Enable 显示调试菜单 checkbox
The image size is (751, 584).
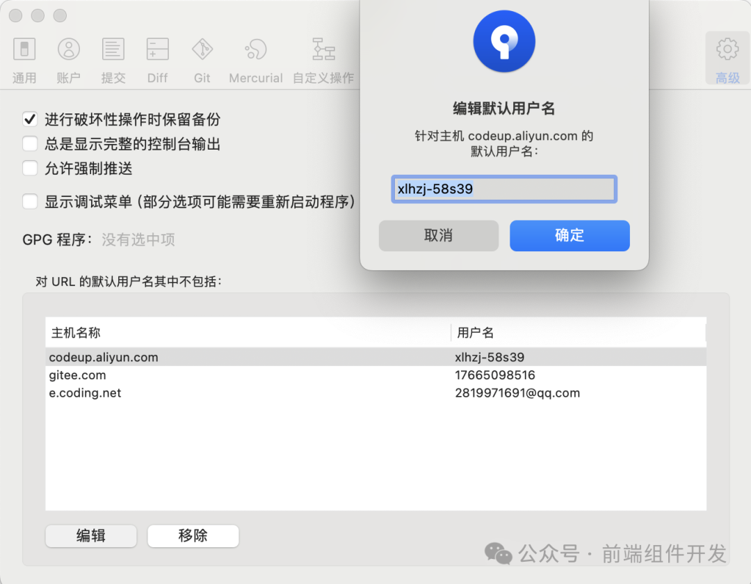[30, 201]
